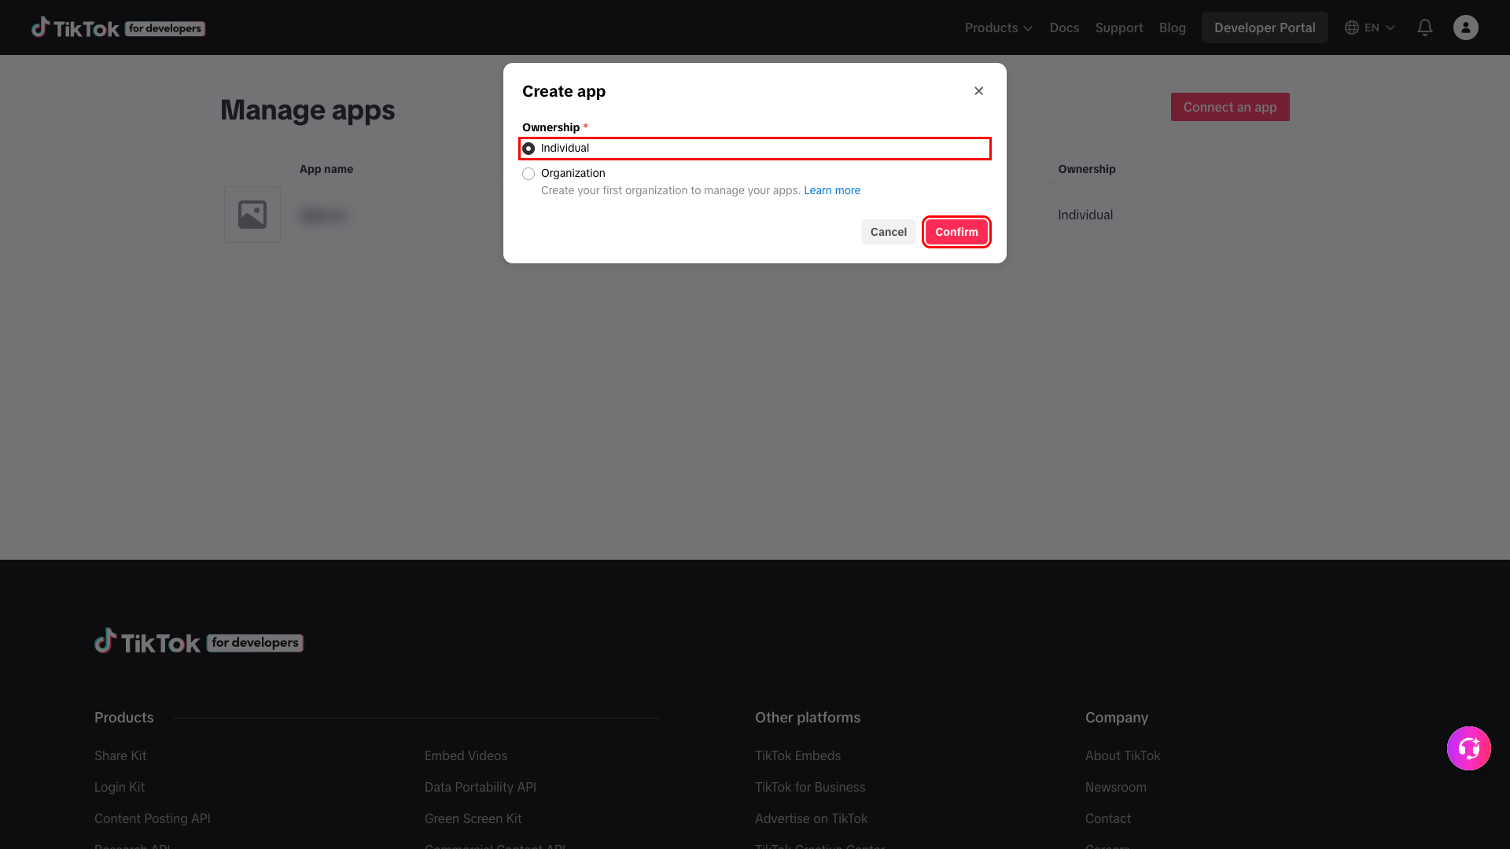Click the TikTok for developers header logo
1510x849 pixels.
[118, 28]
